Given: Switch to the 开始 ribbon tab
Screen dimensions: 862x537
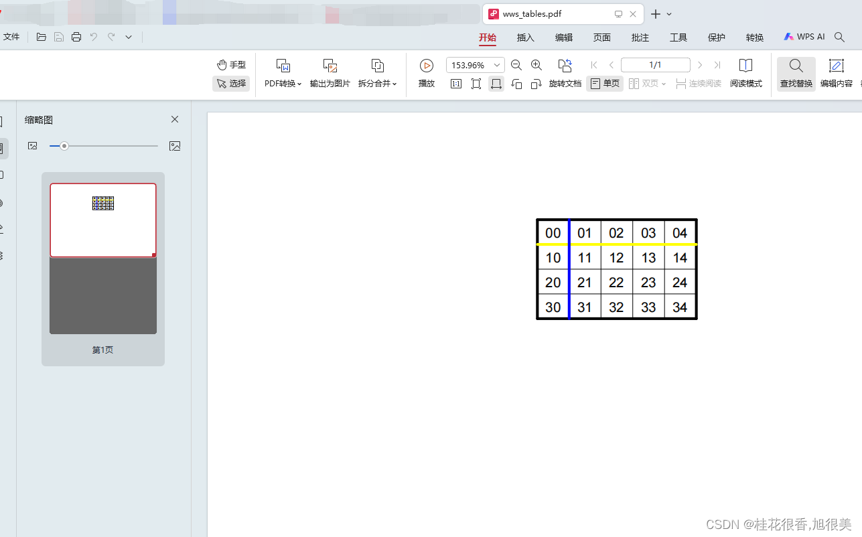Looking at the screenshot, I should click(488, 37).
